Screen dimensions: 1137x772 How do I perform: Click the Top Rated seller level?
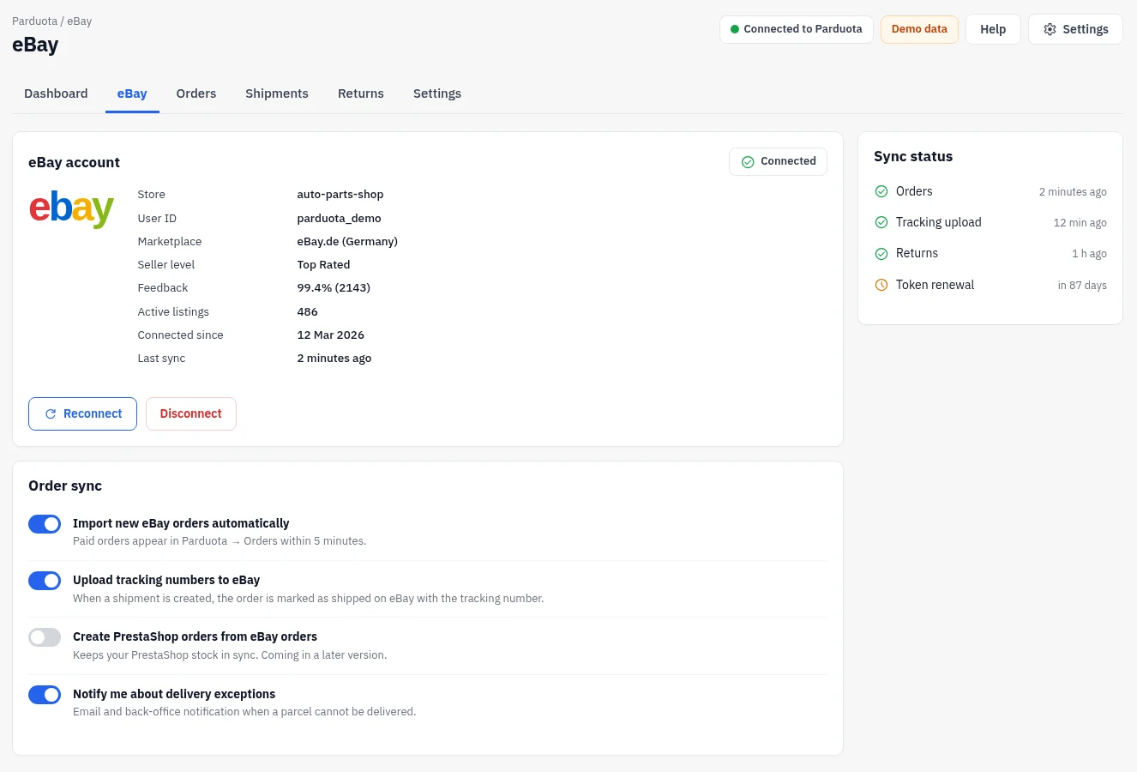pos(323,265)
